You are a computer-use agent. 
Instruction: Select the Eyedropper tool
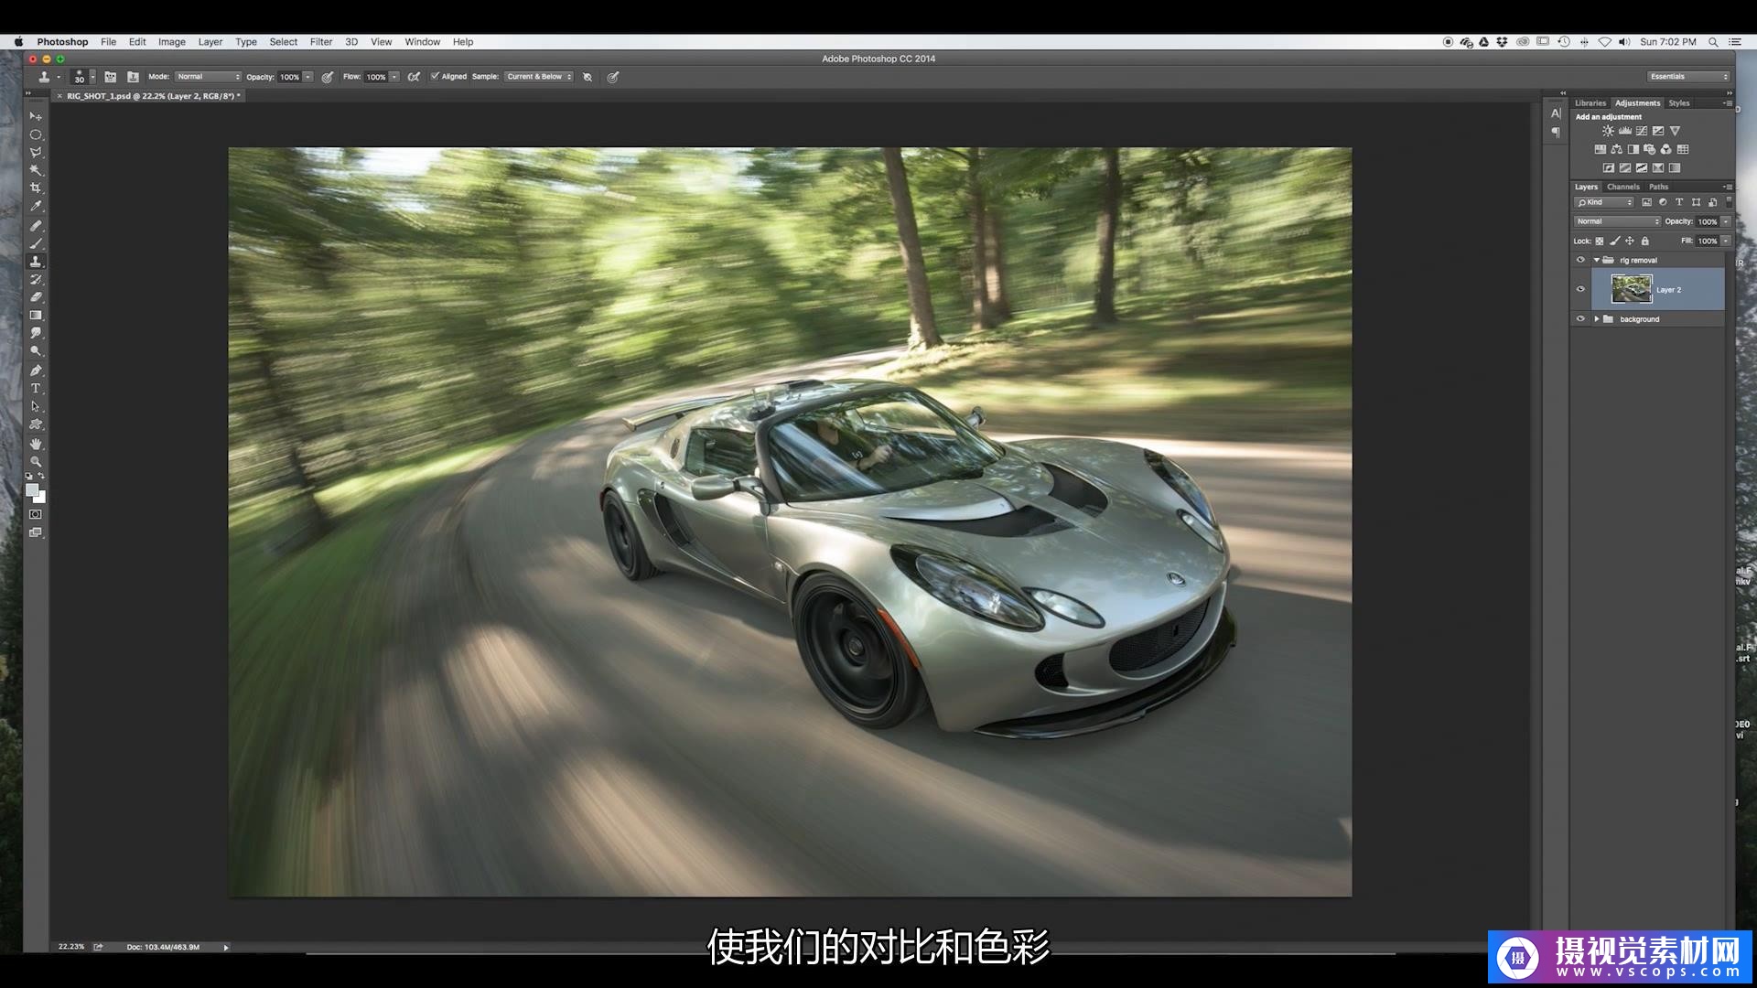pos(36,207)
